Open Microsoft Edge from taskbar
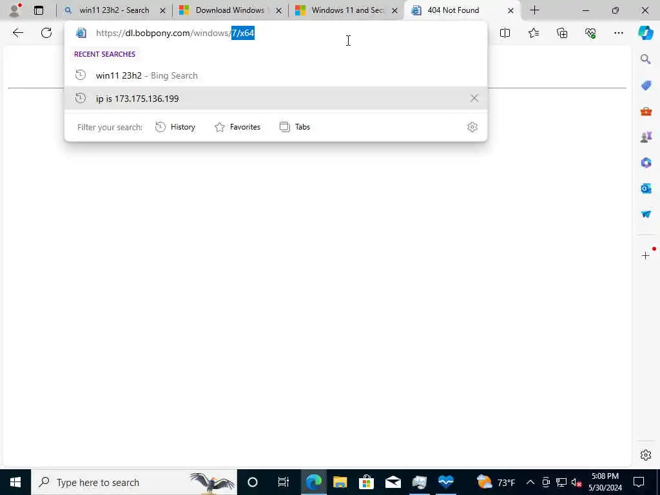Viewport: 660px width, 495px height. click(314, 482)
